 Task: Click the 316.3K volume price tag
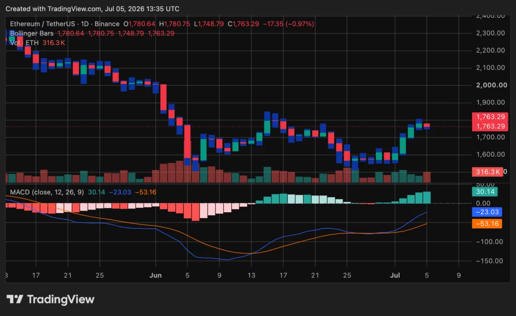487,171
